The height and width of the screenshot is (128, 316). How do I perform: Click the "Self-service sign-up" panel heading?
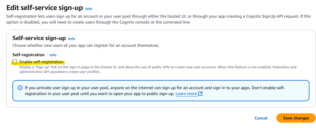pos(39,38)
